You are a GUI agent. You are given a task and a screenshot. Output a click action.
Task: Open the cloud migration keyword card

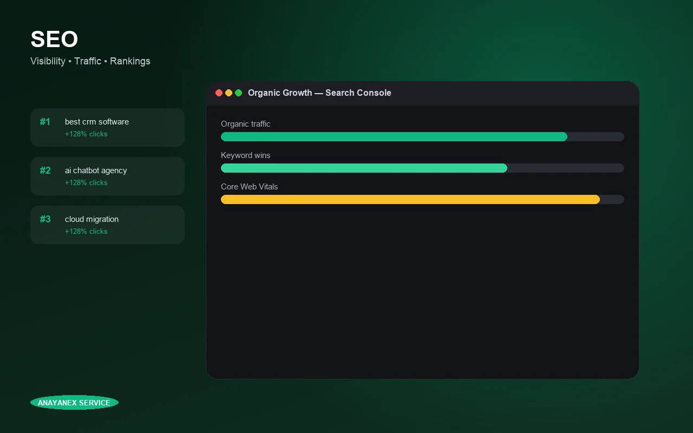(x=107, y=225)
